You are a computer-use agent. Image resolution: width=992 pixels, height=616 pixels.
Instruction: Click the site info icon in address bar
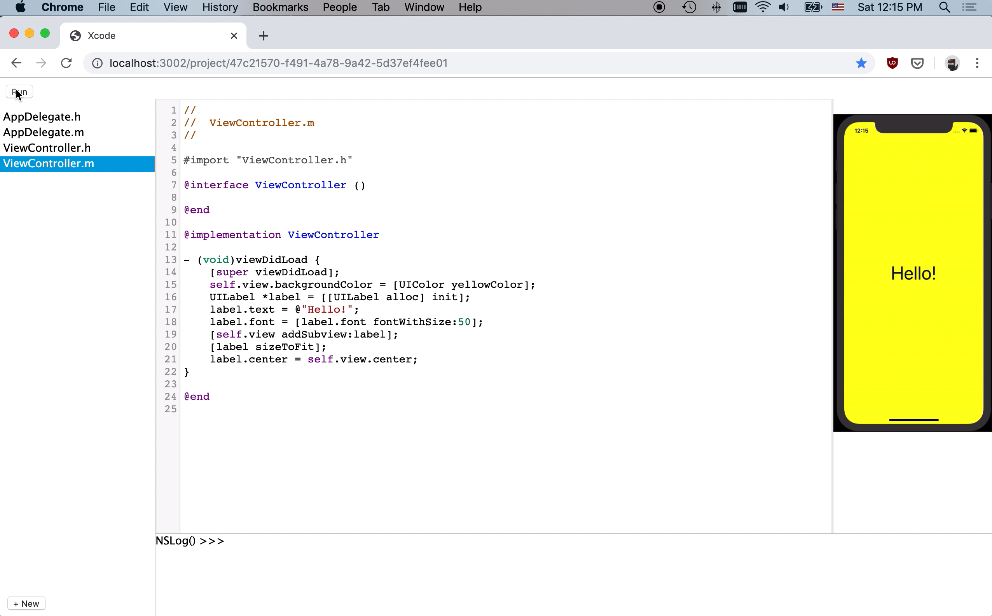coord(97,63)
